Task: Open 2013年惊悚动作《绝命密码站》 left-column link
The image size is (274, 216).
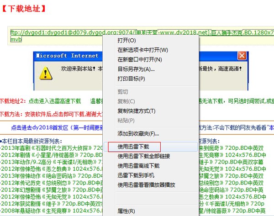Action: tap(52, 176)
